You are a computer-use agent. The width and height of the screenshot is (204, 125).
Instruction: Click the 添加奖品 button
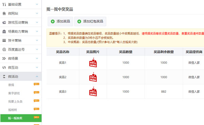click(61, 21)
